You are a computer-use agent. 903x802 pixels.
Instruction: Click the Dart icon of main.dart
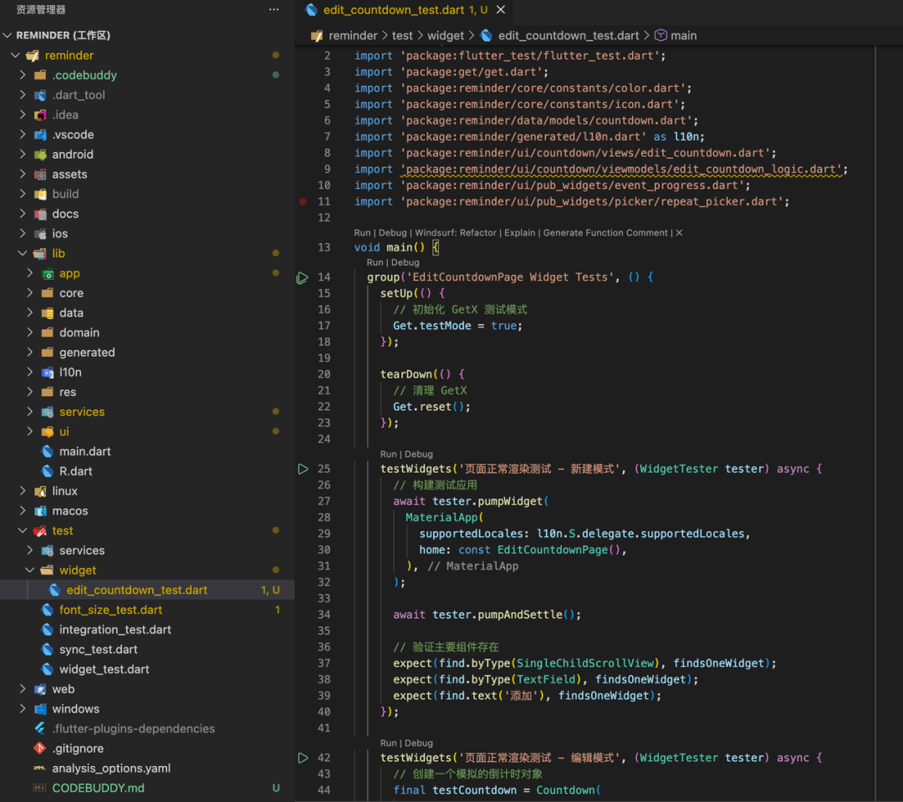[48, 451]
